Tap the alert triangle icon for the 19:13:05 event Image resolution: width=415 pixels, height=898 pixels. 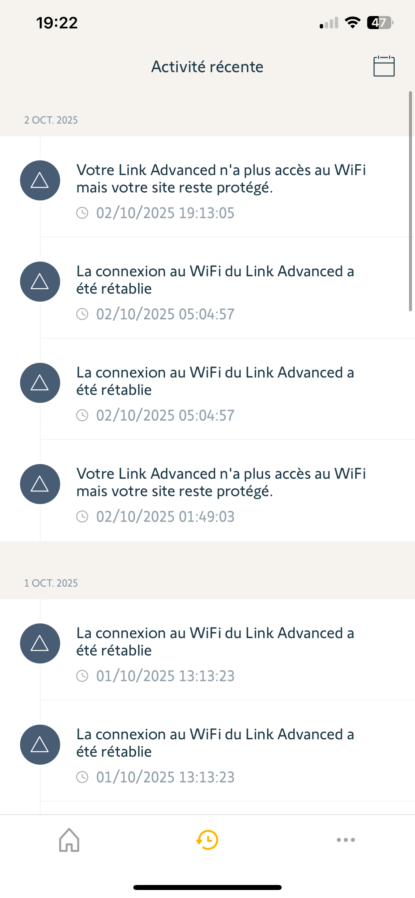tap(40, 180)
